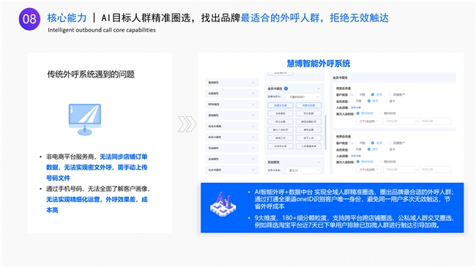476x267 pixels.
Task: Click the purple 08 slide number badge
Action: click(x=29, y=19)
